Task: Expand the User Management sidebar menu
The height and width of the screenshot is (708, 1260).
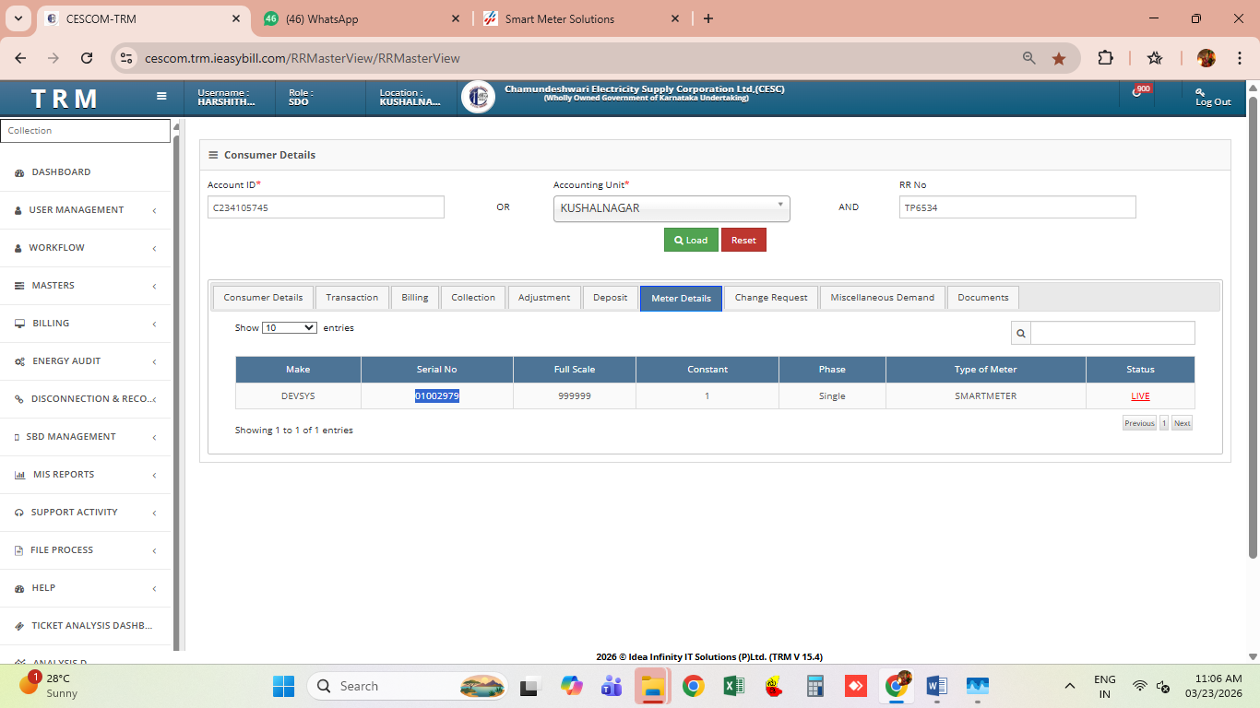Action: click(86, 210)
